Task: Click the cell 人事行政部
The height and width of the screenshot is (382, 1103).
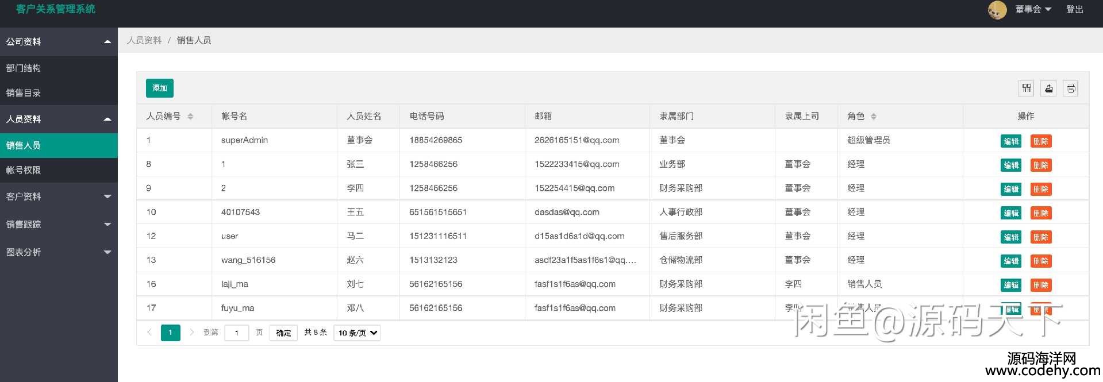Action: (681, 212)
